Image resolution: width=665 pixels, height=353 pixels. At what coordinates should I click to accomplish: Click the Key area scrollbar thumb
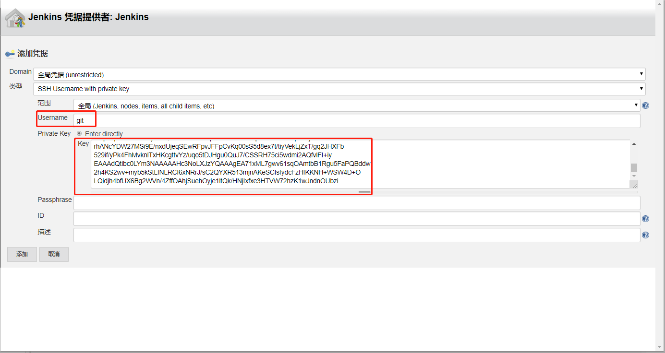[x=634, y=168]
